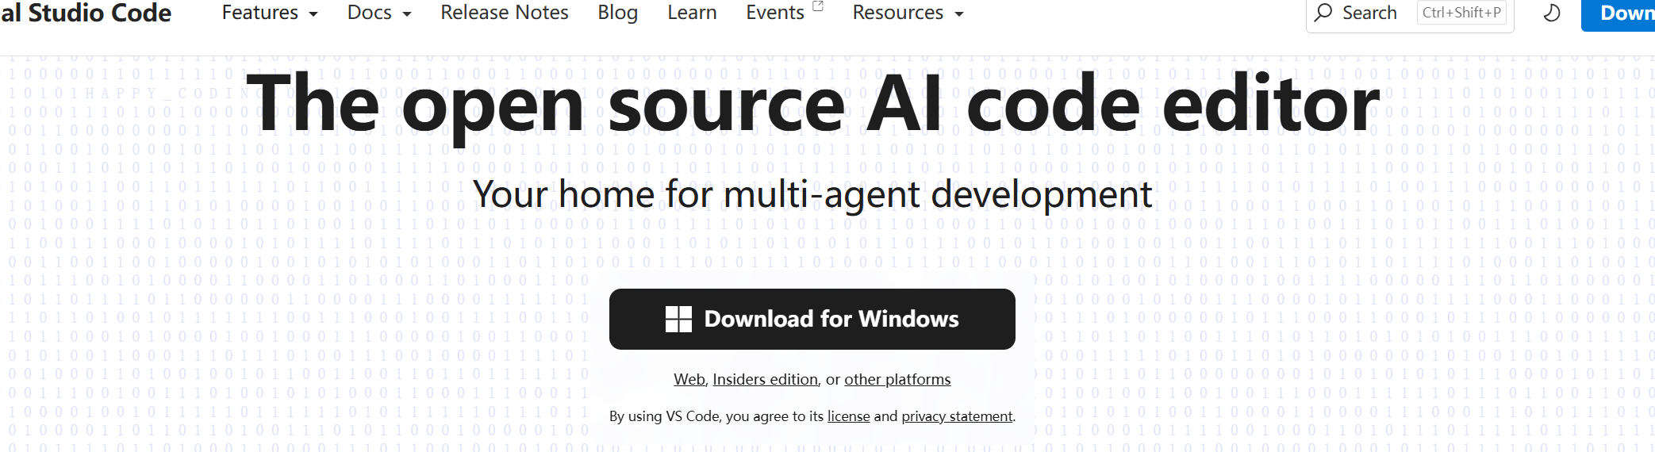This screenshot has width=1655, height=452.
Task: Open the Events external link
Action: 785,13
